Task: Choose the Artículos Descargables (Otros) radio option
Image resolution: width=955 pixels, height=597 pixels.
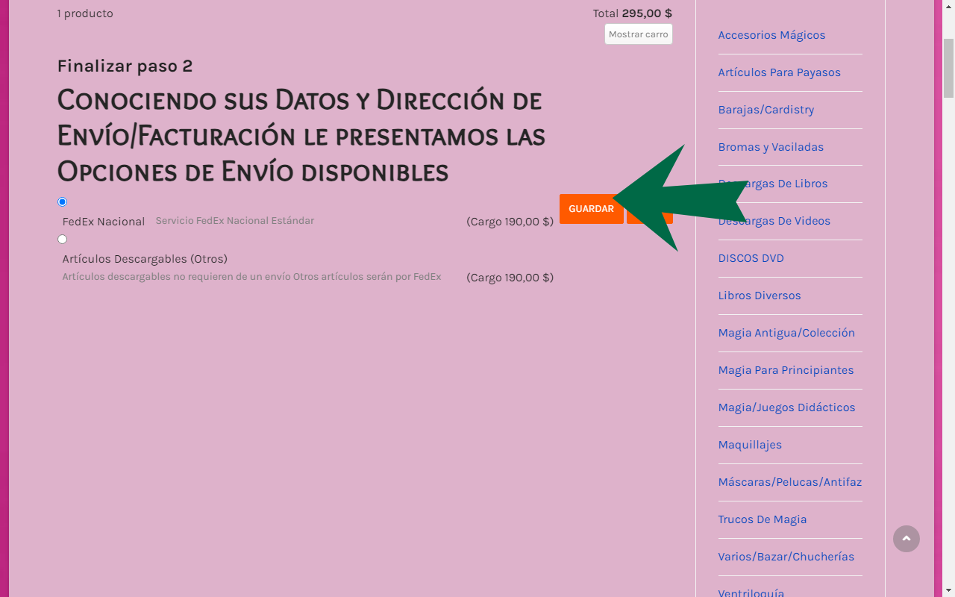Action: coord(63,240)
